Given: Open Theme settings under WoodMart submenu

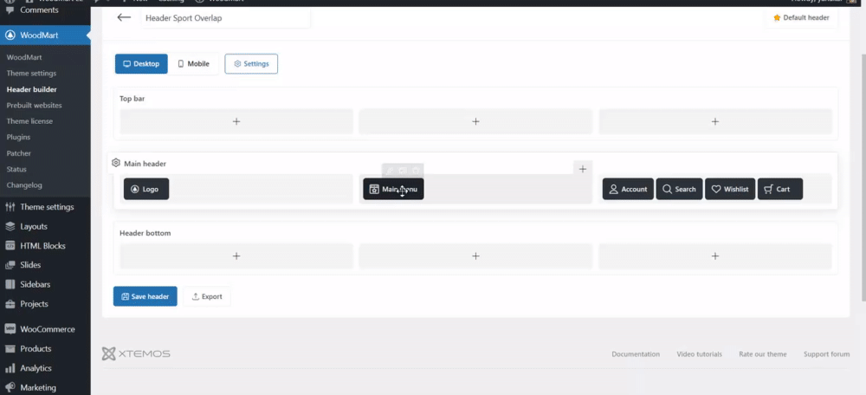Looking at the screenshot, I should 31,73.
